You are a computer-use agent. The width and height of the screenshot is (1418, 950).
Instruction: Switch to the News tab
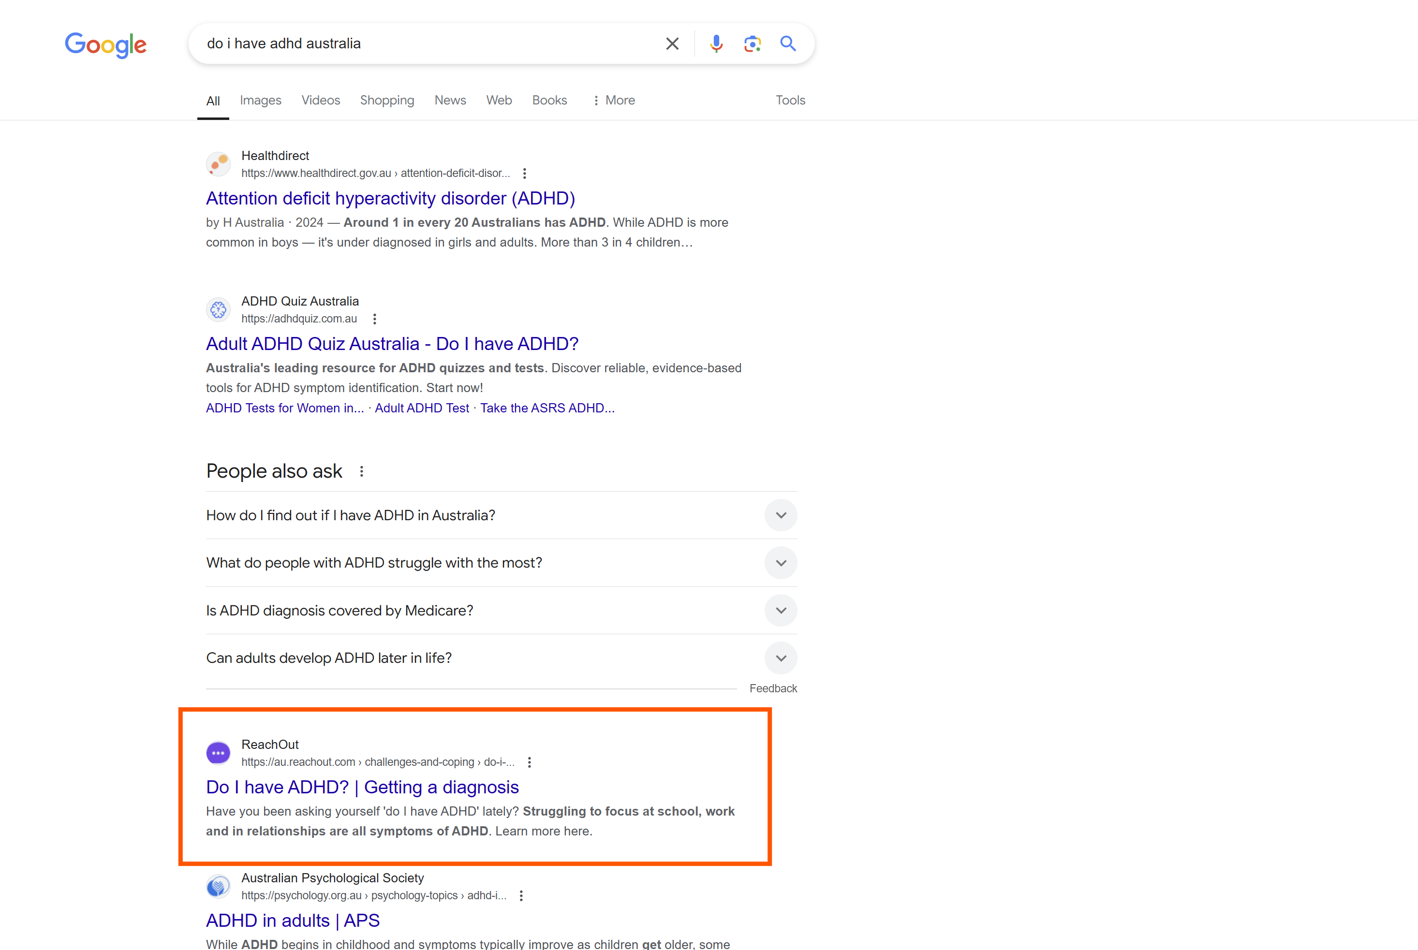(x=450, y=101)
